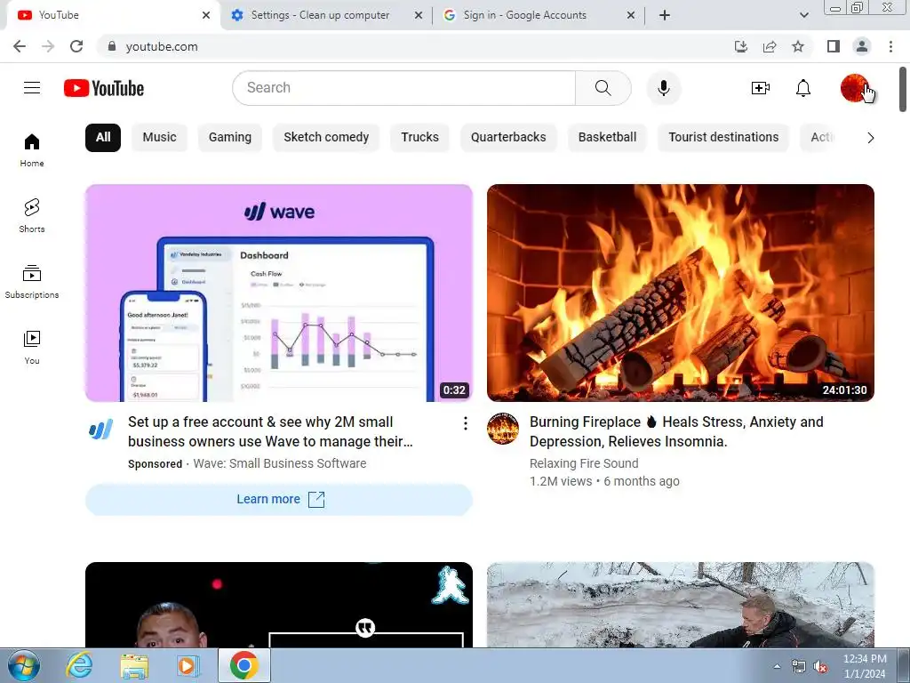This screenshot has width=910, height=683.
Task: Select the Tourist destinations chip
Action: 723,138
